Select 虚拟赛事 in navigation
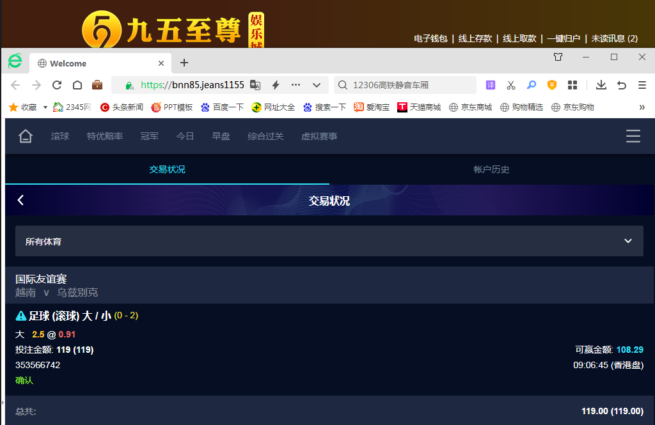This screenshot has width=655, height=425. (x=319, y=136)
